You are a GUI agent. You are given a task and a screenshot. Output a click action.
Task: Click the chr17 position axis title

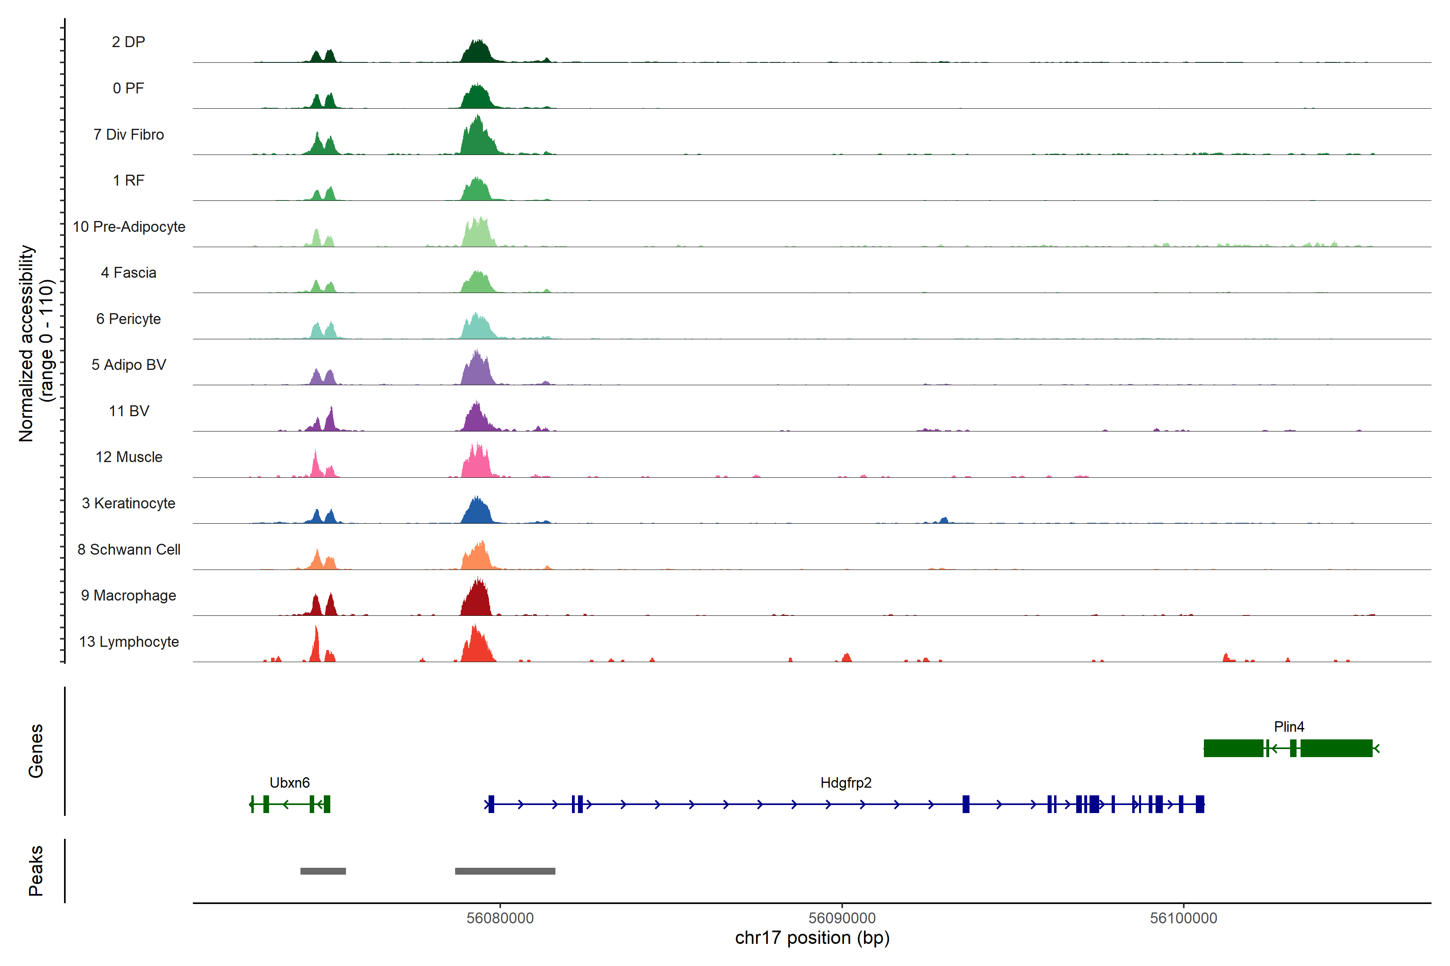812,938
